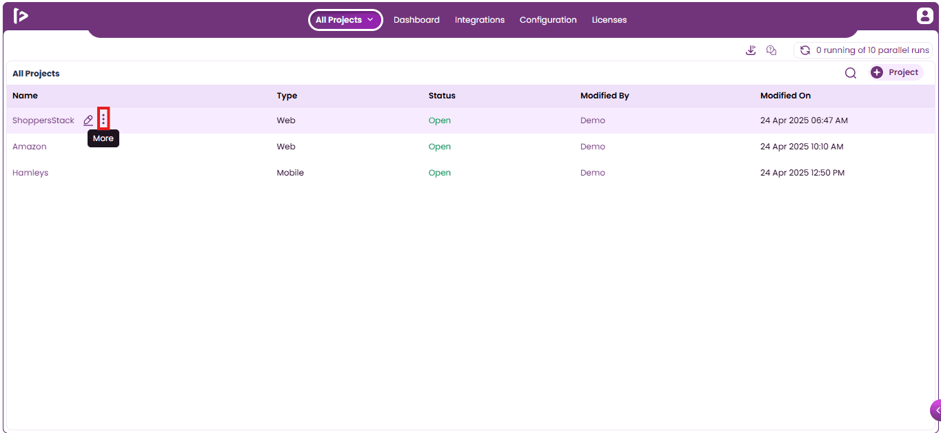This screenshot has width=941, height=433.
Task: Switch to the Integrations tab
Action: click(480, 20)
